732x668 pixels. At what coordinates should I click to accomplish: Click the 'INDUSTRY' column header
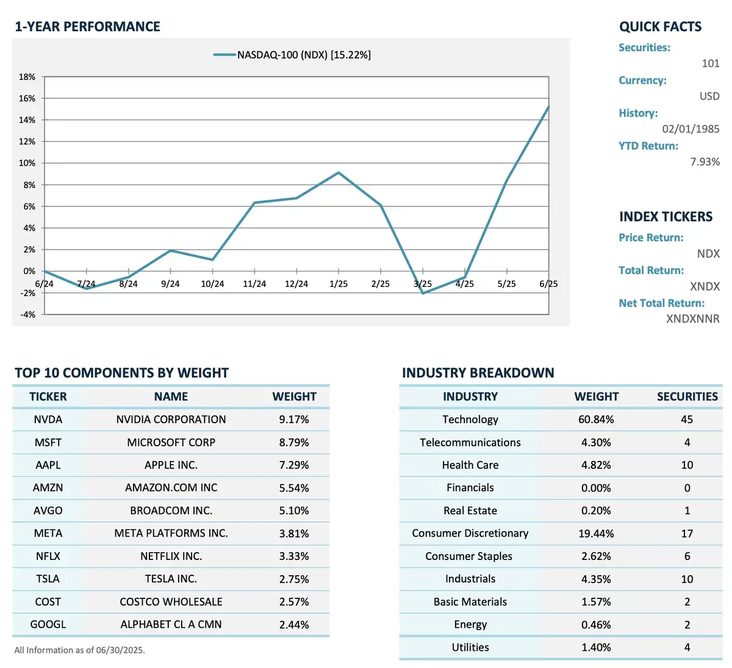pyautogui.click(x=470, y=397)
